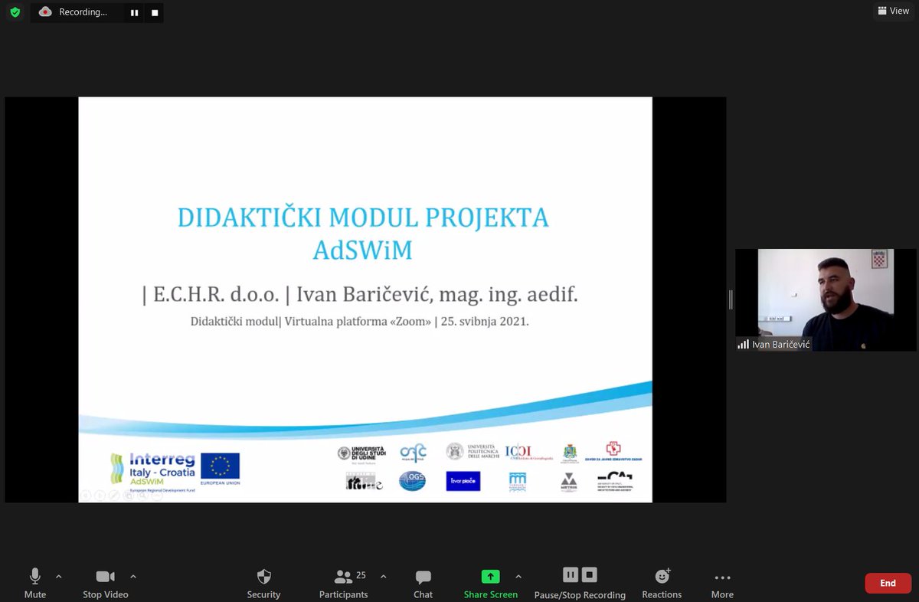Click the pause icon in bottom toolbar
Image resolution: width=919 pixels, height=602 pixels.
click(571, 575)
